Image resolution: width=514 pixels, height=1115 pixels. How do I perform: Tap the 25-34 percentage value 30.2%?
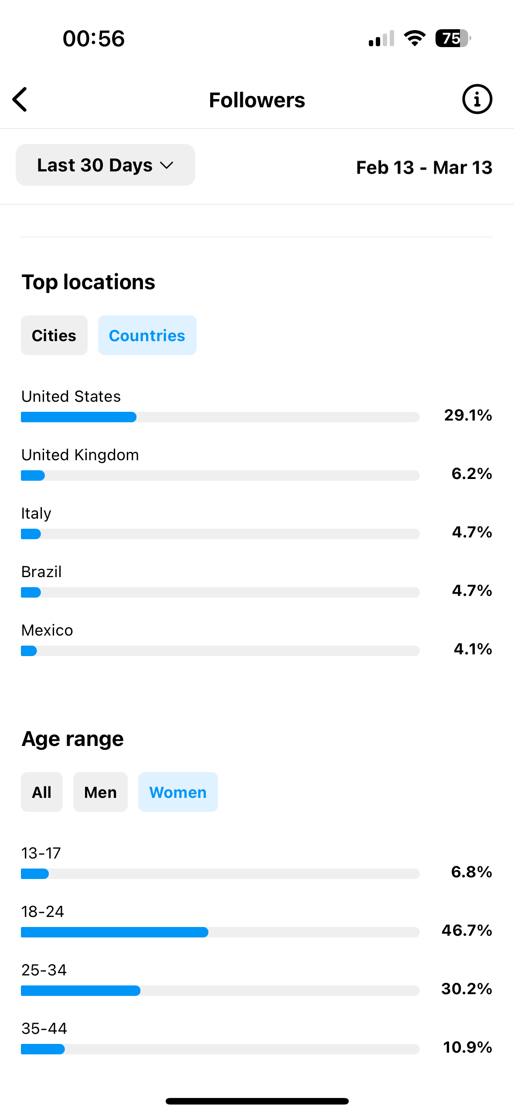(x=466, y=988)
